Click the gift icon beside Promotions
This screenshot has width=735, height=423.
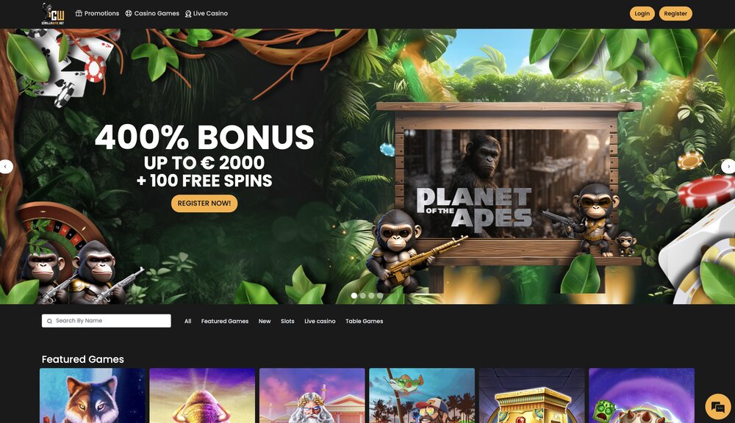79,13
